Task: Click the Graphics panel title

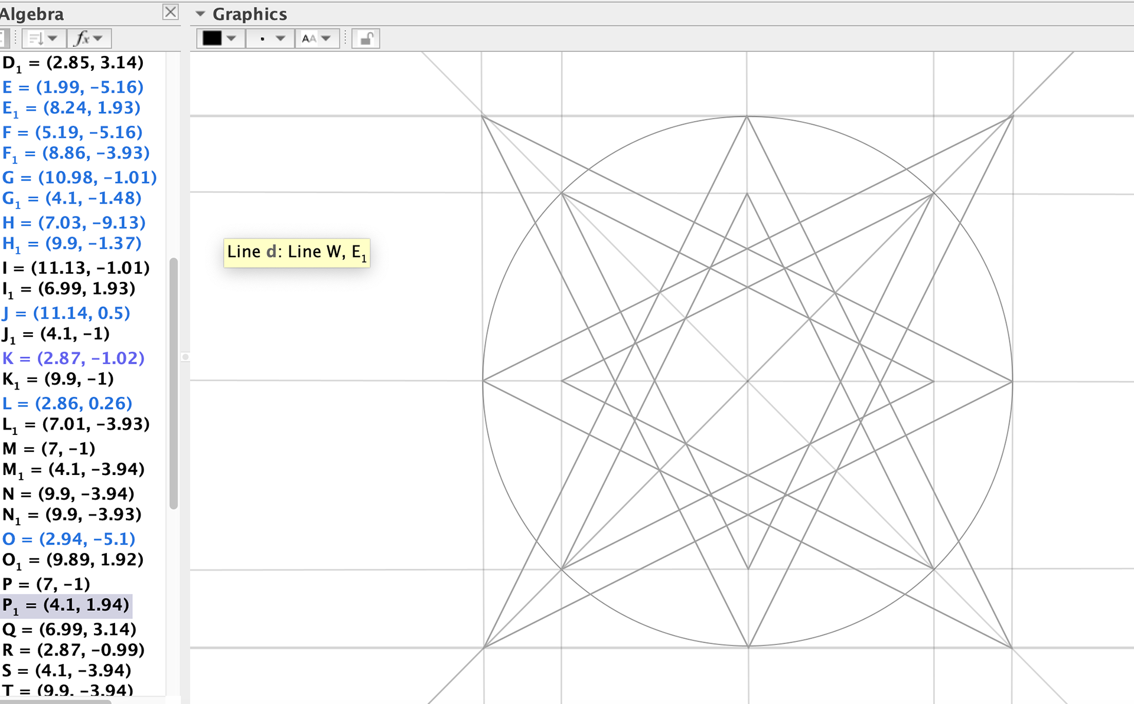Action: pyautogui.click(x=250, y=14)
